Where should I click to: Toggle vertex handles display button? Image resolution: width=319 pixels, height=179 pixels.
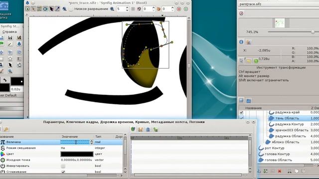coord(33,9)
